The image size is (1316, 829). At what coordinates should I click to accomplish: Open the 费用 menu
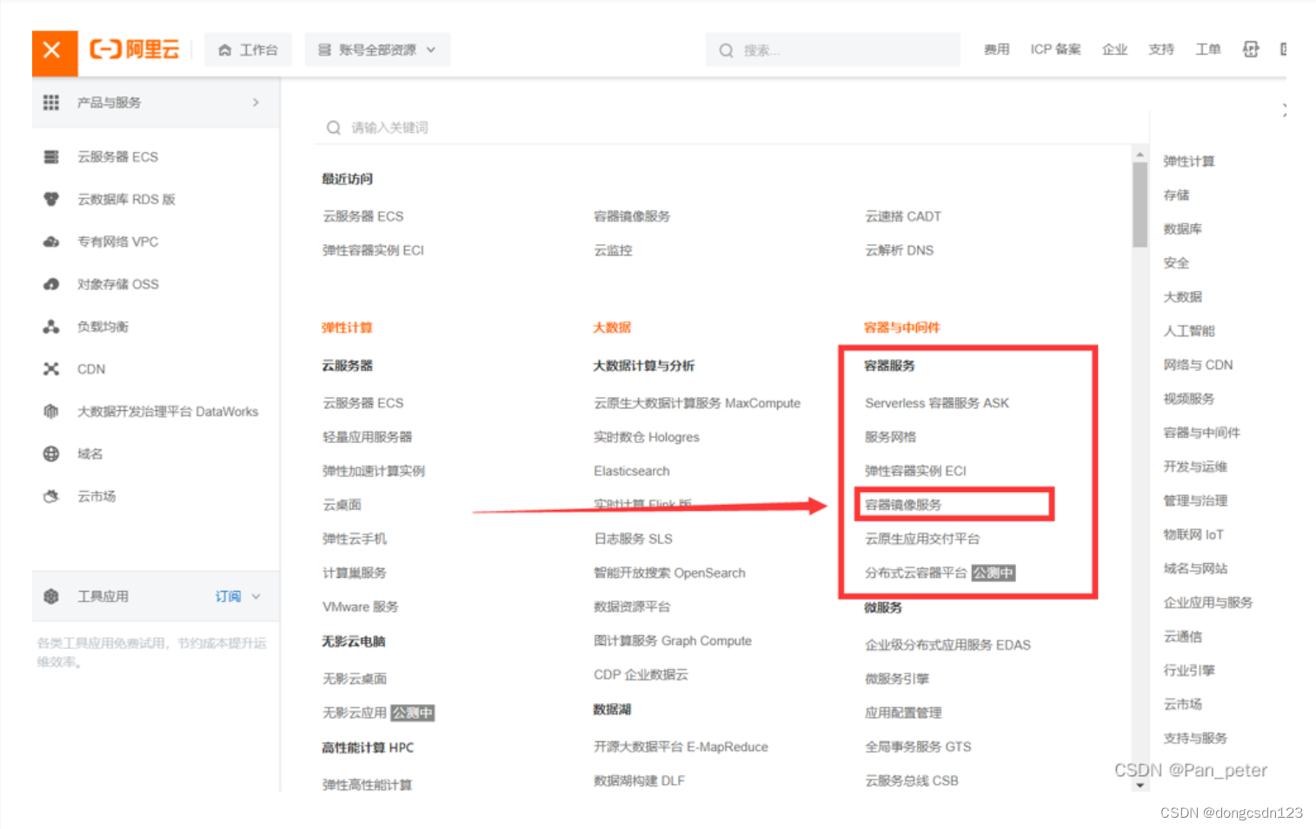(997, 50)
